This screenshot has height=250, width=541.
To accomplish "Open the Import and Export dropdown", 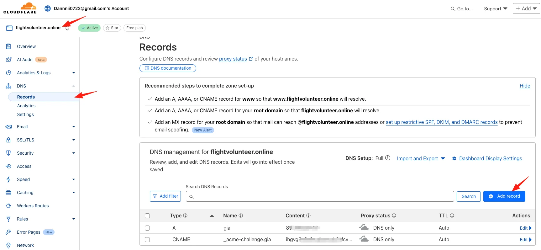I will 421,158.
